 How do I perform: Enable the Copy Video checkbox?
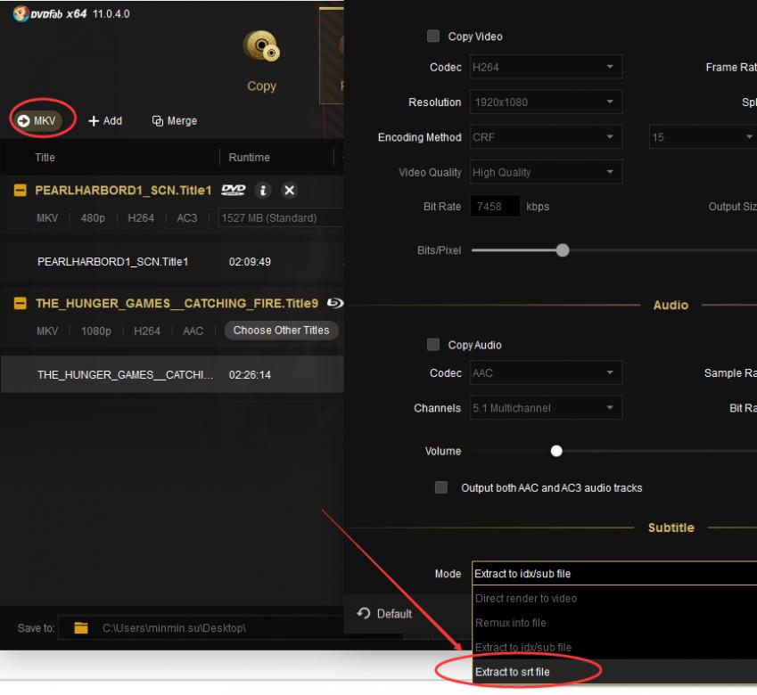(433, 37)
